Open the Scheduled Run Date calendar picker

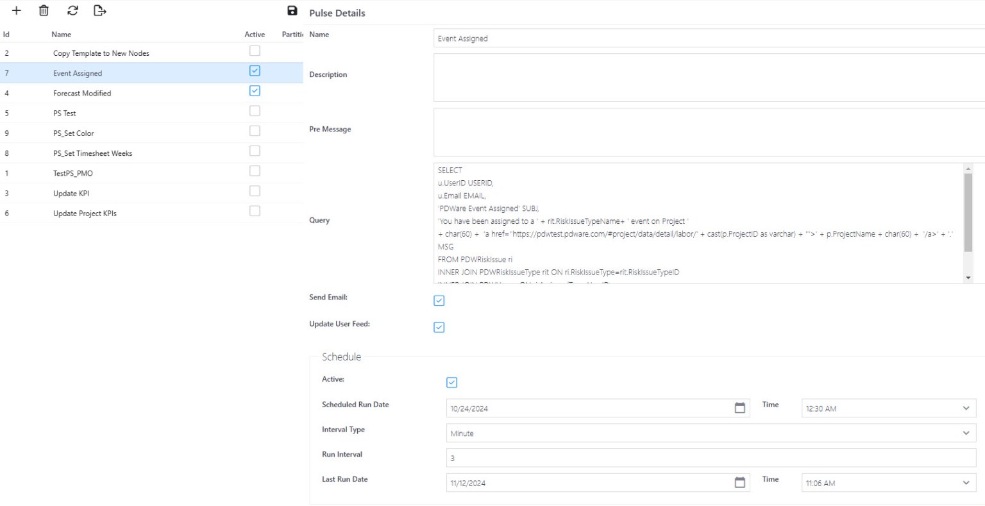[739, 408]
